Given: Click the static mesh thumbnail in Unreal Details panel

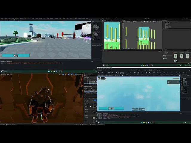Looking at the screenshot, I should click(94, 112).
